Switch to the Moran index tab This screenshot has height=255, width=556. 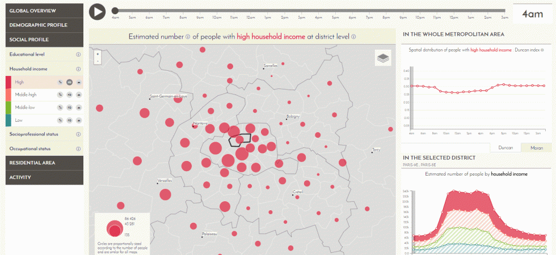click(x=536, y=147)
